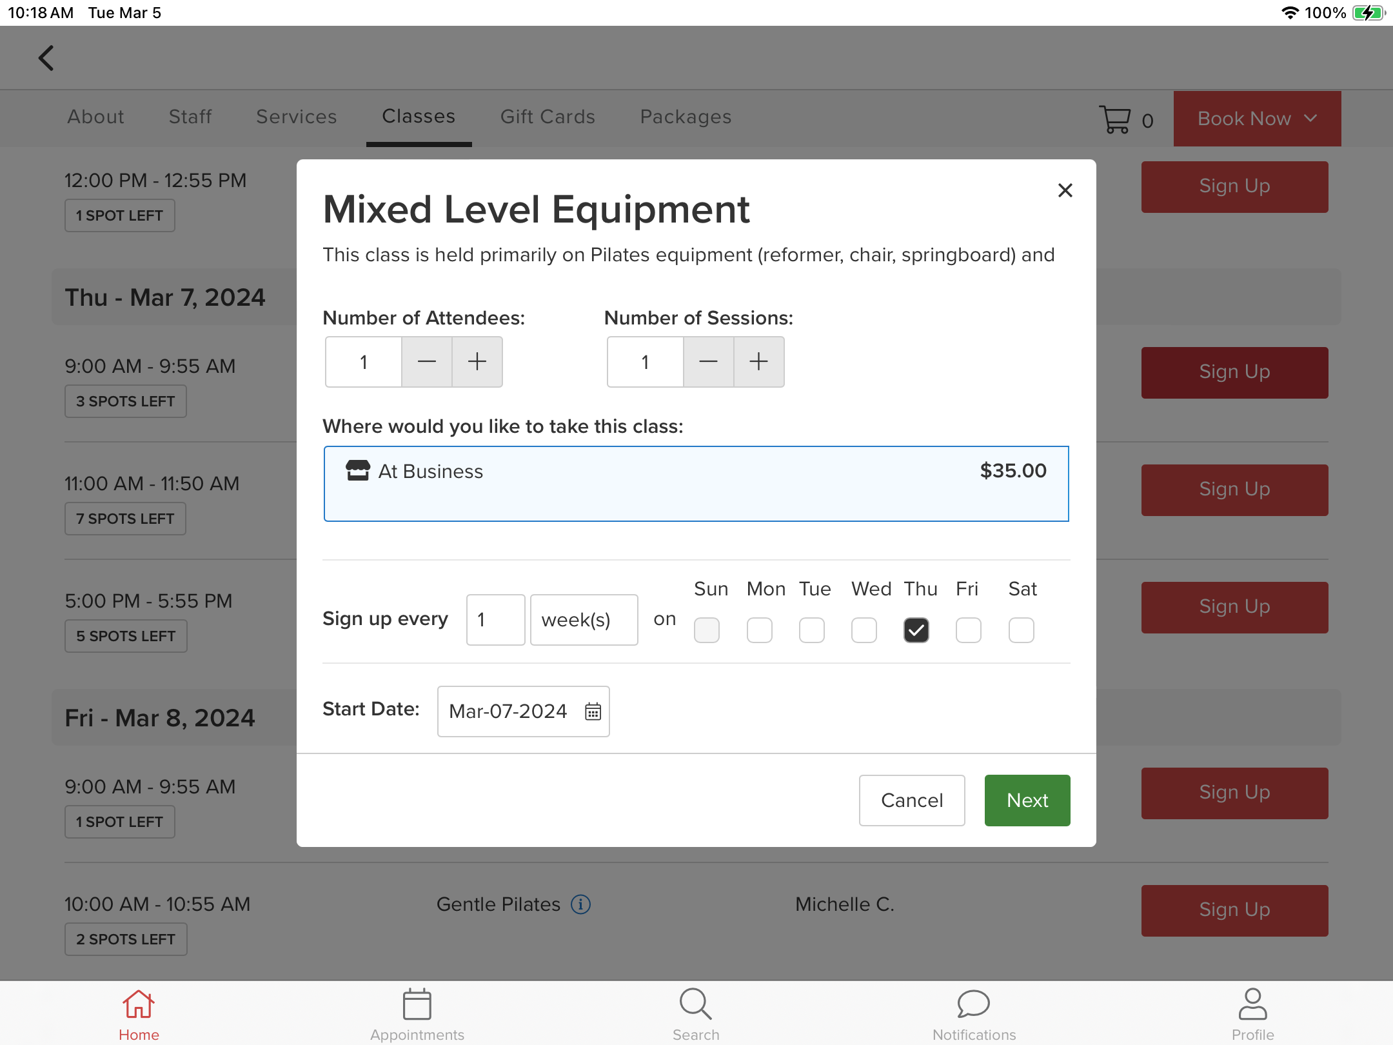Viewport: 1393px width, 1045px height.
Task: Switch to the Gift Cards tab
Action: coord(548,117)
